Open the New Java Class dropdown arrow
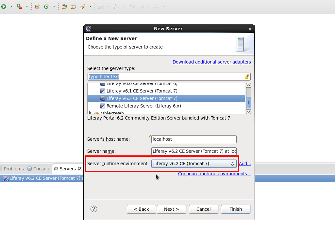The height and width of the screenshot is (230, 335). (x=54, y=7)
